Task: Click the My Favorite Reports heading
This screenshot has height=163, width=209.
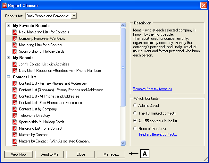Action: click(31, 26)
